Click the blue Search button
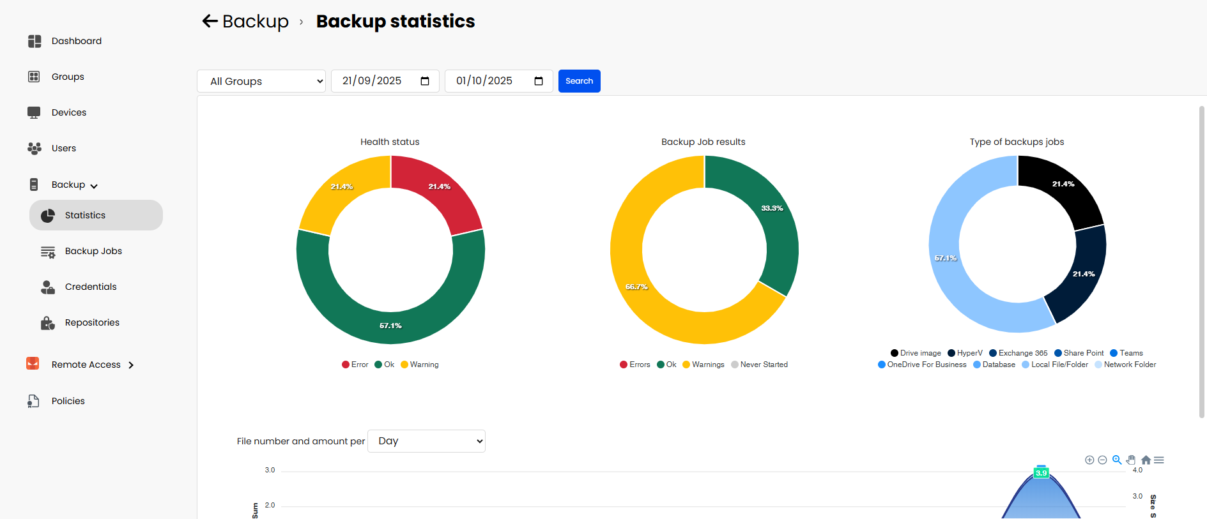The image size is (1207, 519). pyautogui.click(x=579, y=81)
